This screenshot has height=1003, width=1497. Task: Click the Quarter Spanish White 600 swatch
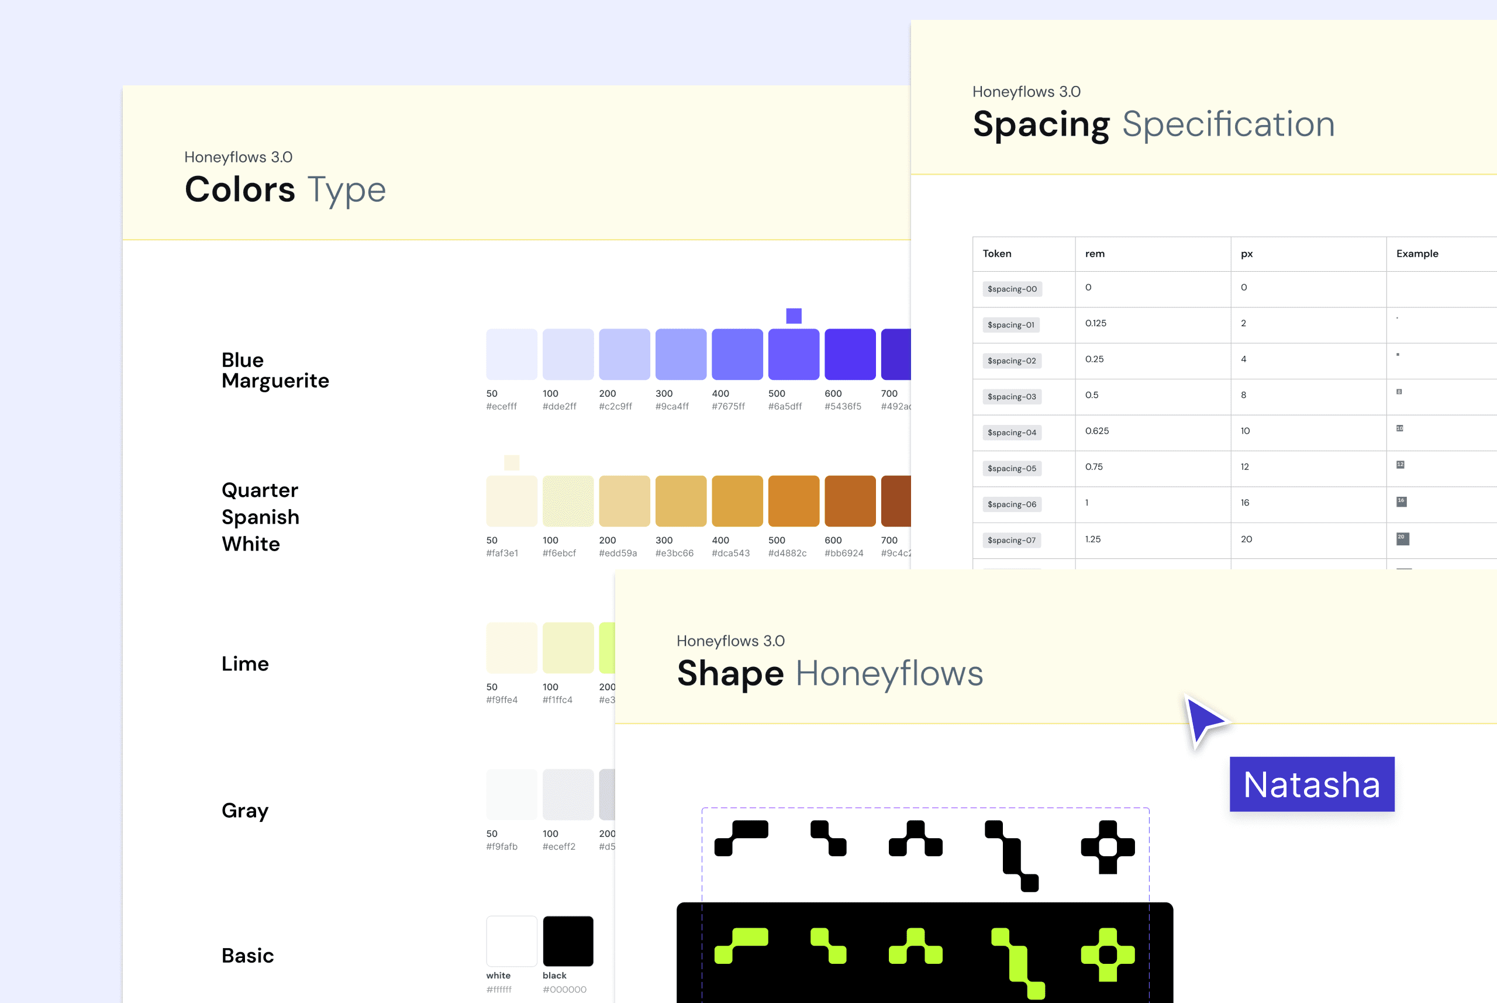[850, 501]
